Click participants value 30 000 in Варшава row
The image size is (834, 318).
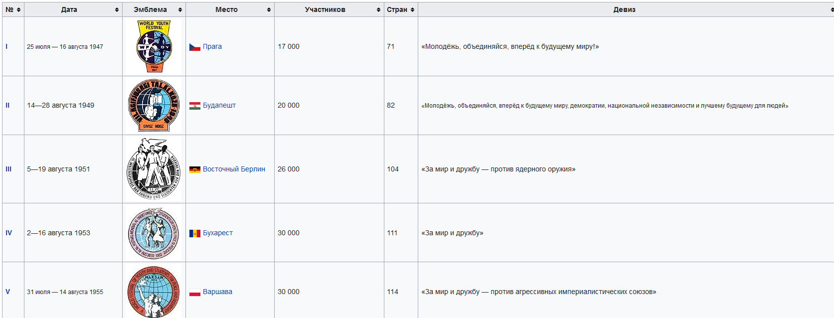289,292
